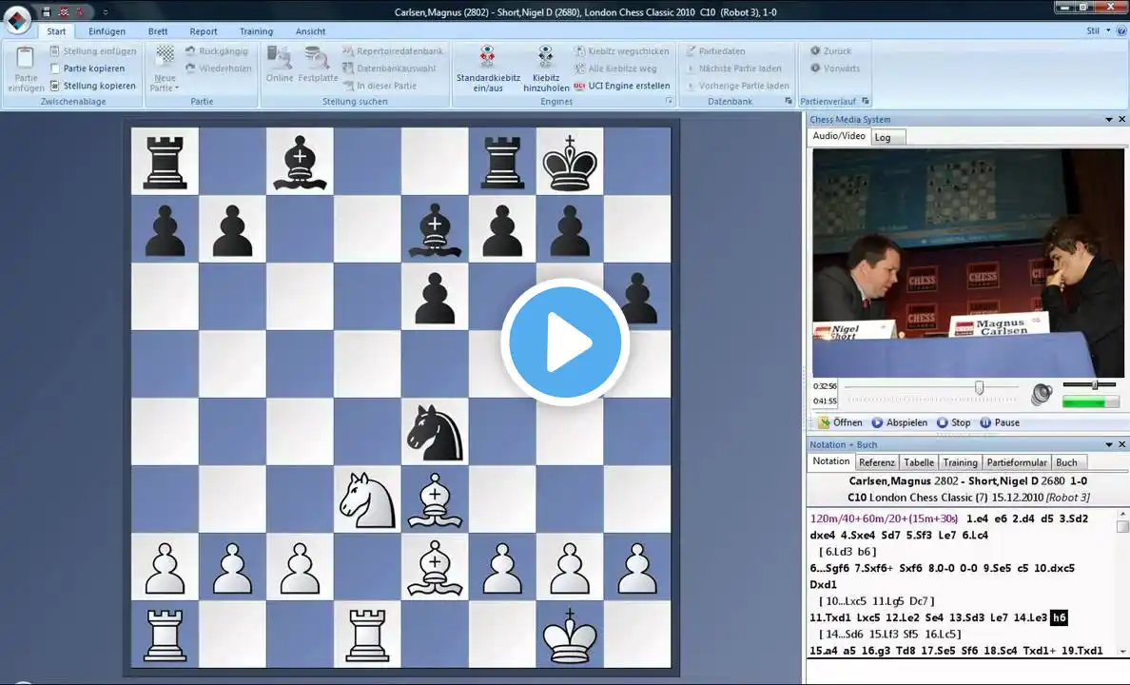Click the speaker volume icon
This screenshot has height=685, width=1130.
[x=1042, y=394]
